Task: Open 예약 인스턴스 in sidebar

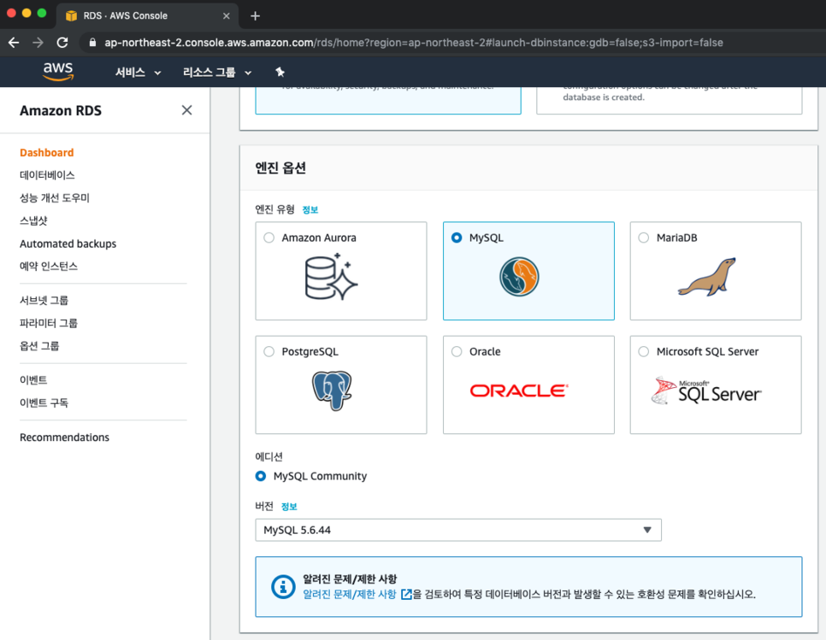Action: 49,267
